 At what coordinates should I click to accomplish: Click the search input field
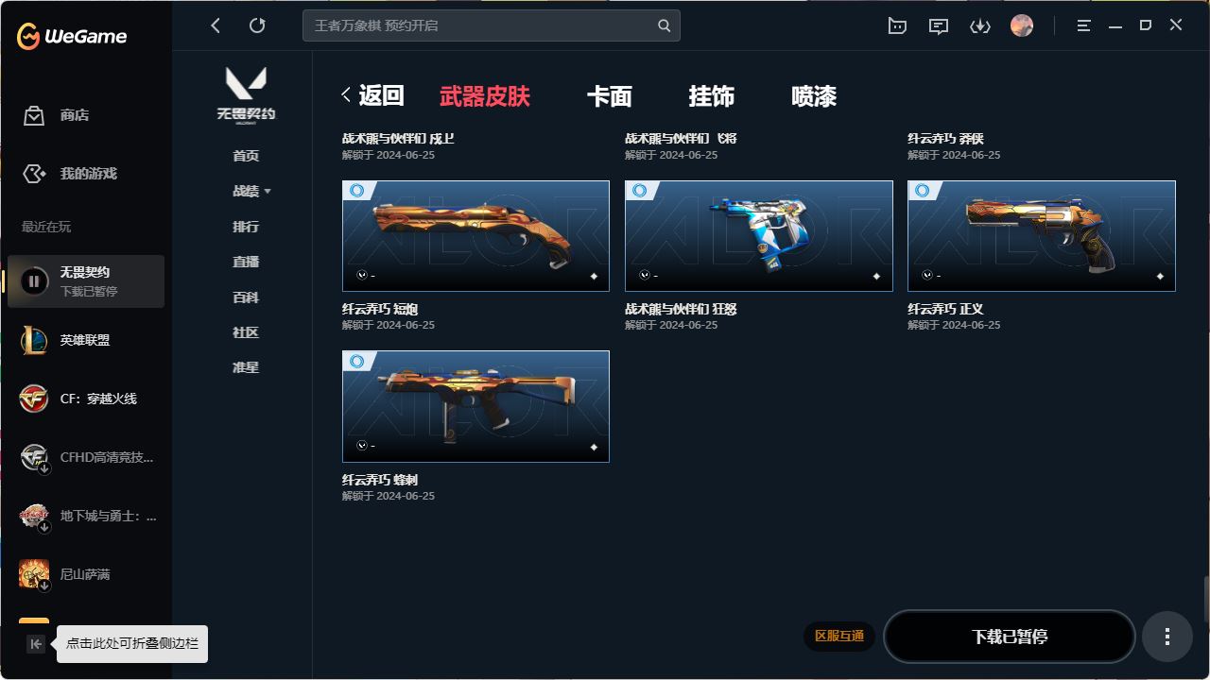coord(492,25)
